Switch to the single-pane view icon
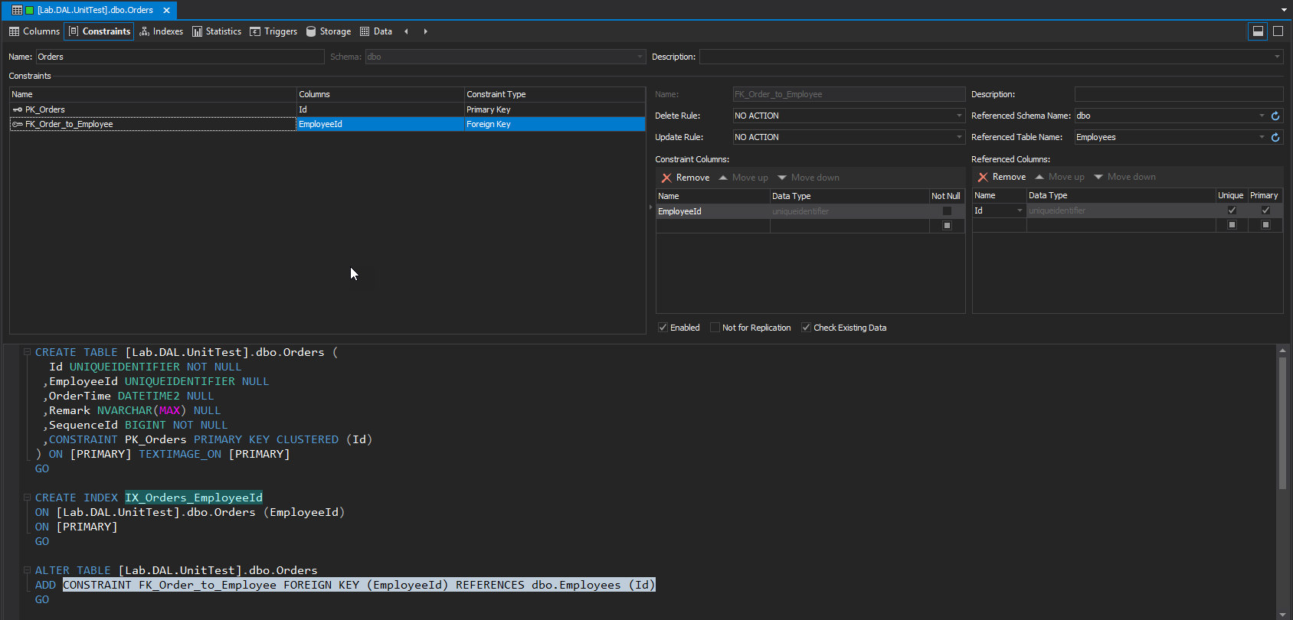 pyautogui.click(x=1278, y=31)
